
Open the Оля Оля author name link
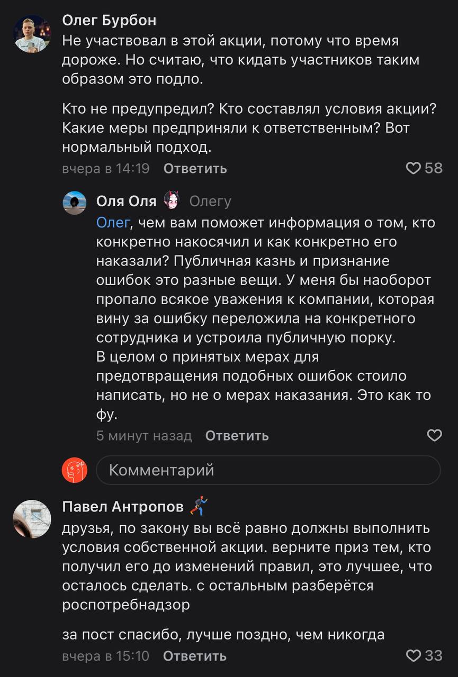[x=126, y=201]
